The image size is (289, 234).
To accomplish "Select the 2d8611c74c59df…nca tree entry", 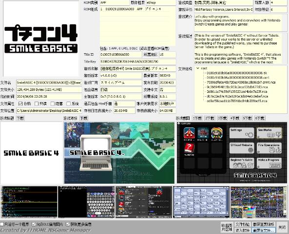I will 237,92.
